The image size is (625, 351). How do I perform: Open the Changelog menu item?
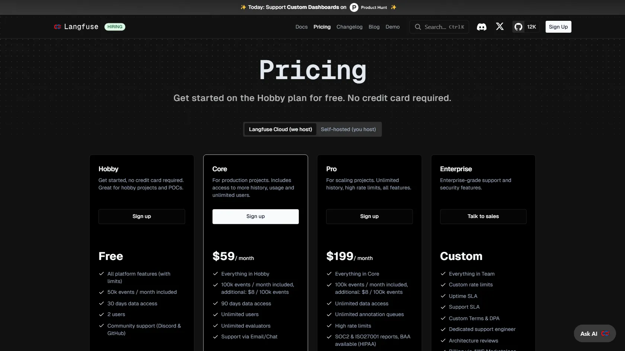[349, 27]
